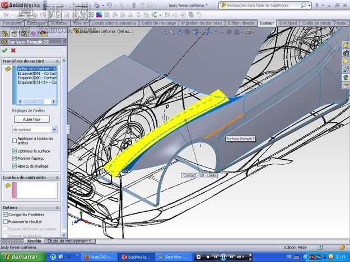Pause playback in taskbar media player
The image size is (350, 262).
pos(223,257)
